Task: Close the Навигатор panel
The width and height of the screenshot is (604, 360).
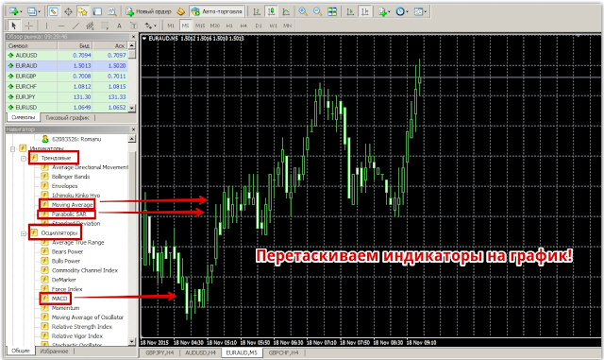Action: tap(133, 129)
